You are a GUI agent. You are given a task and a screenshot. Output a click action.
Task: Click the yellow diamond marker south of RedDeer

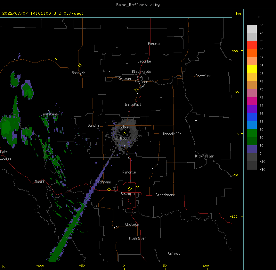tap(136, 90)
